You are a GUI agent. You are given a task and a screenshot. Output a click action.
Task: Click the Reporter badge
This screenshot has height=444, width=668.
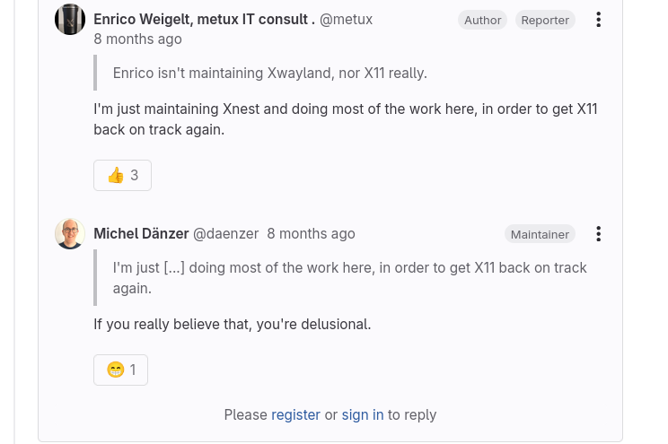[545, 20]
